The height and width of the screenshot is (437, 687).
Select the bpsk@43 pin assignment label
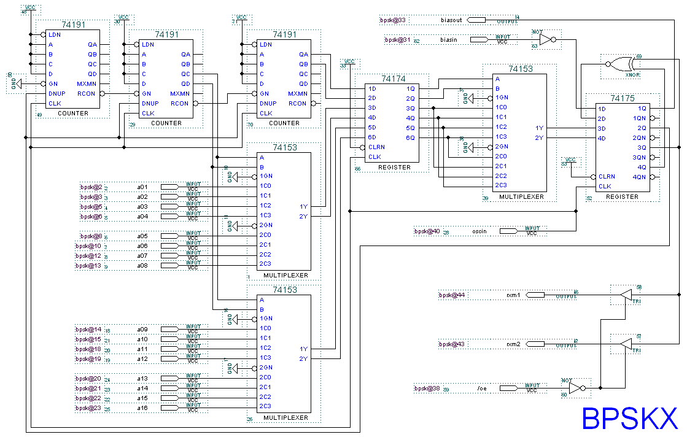click(x=452, y=344)
